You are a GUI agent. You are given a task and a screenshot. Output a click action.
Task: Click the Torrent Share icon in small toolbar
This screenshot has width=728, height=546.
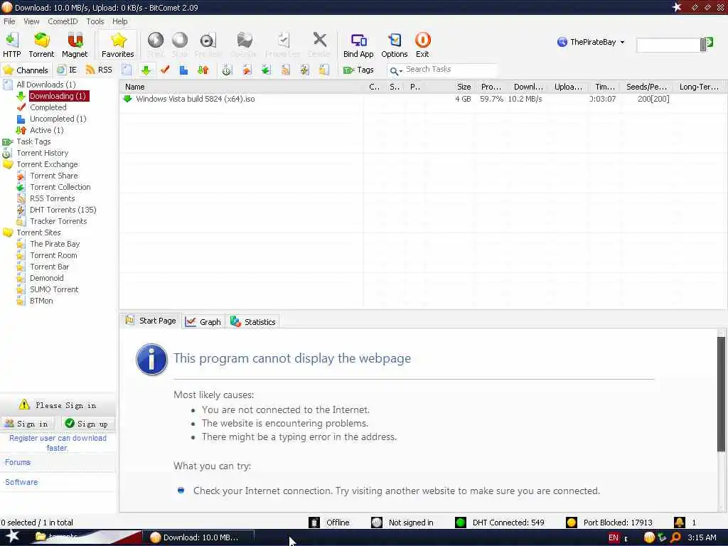(x=247, y=70)
